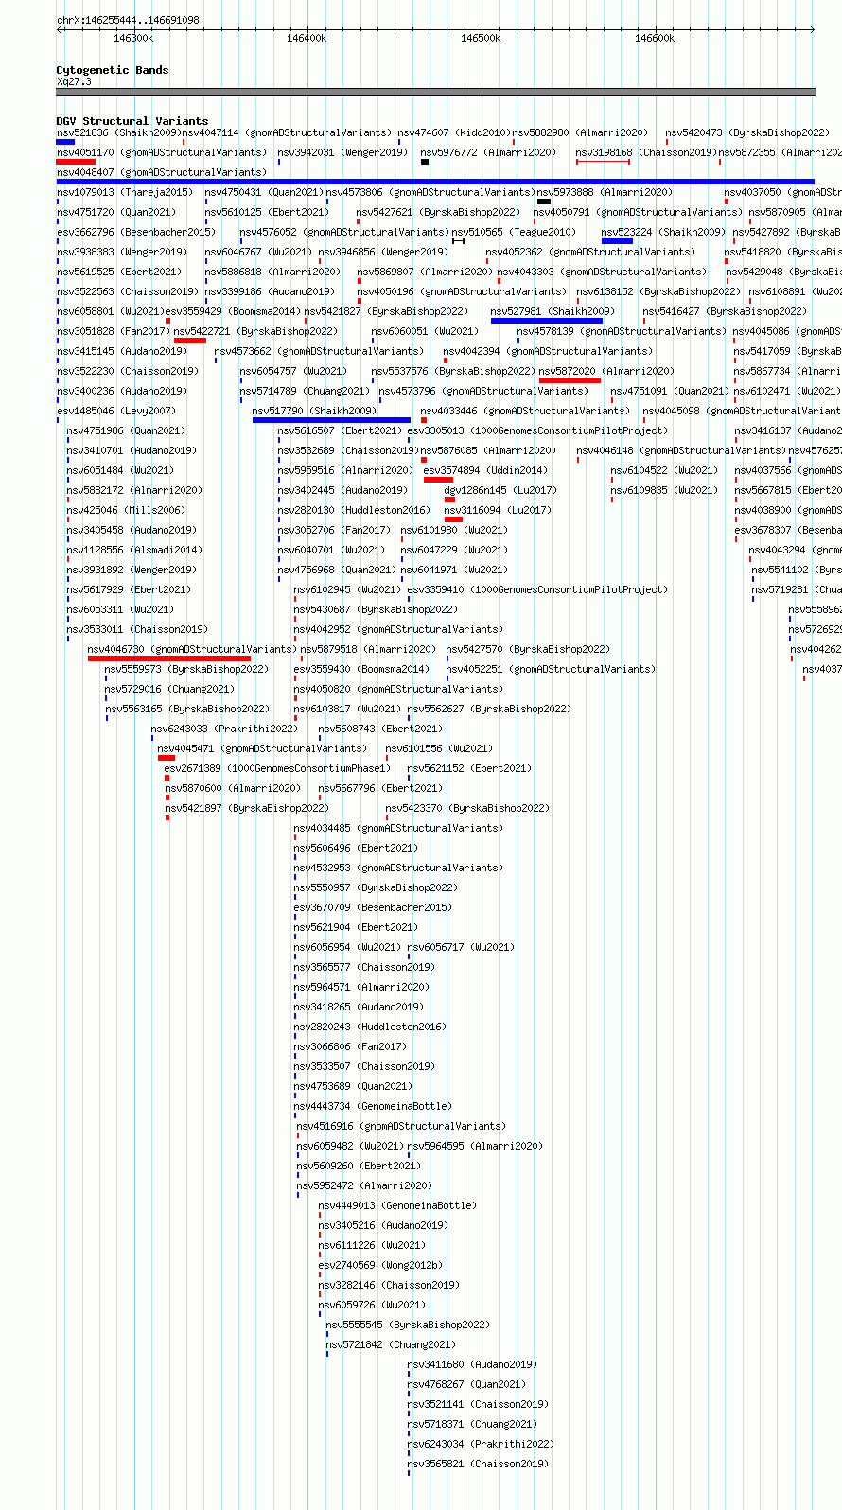
Task: Open nsv4033446 (gnomADStructuralVariants) variant
Action: click(525, 412)
